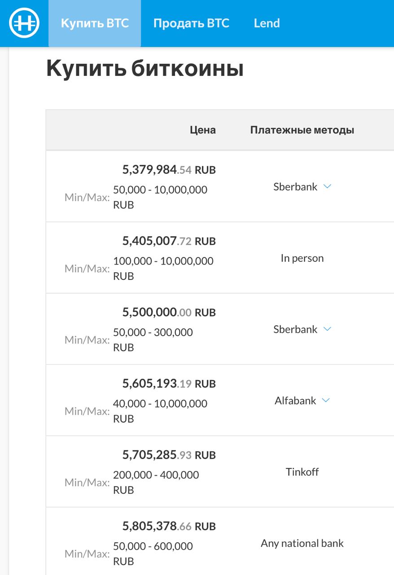394x575 pixels.
Task: Expand the Sberbank dropdown in the first offer
Action: coord(327,186)
